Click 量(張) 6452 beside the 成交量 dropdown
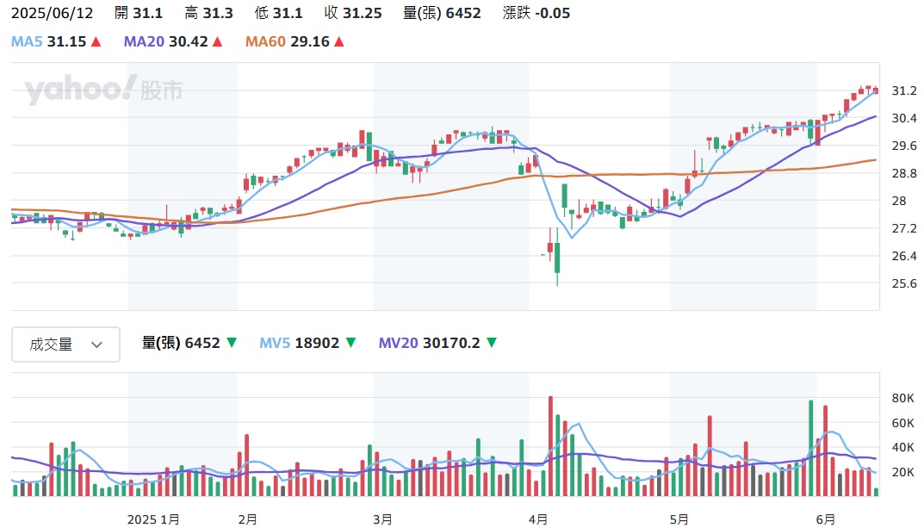Screen dimensions: 924x528 point(181,343)
